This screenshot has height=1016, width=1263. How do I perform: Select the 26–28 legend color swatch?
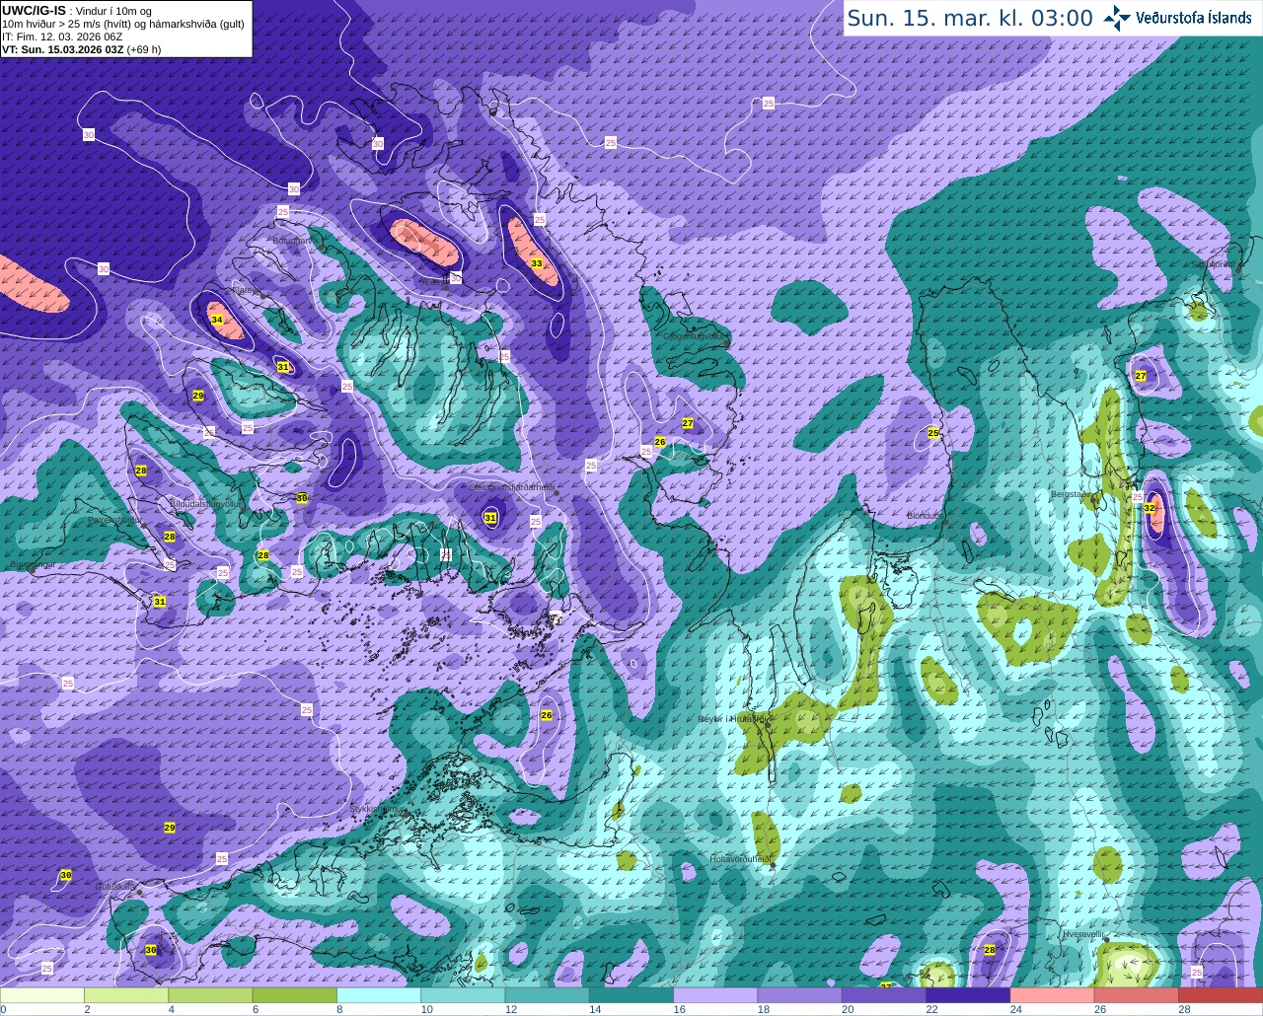coord(1137,995)
